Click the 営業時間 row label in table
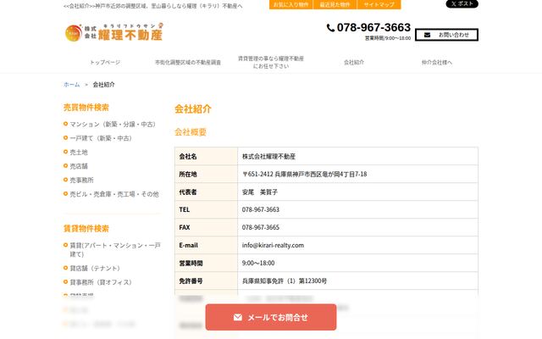The image size is (542, 339). pos(191,263)
